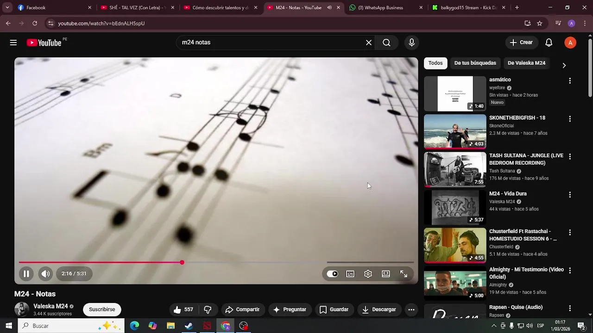593x333 pixels.
Task: Click the Crear button
Action: [522, 43]
